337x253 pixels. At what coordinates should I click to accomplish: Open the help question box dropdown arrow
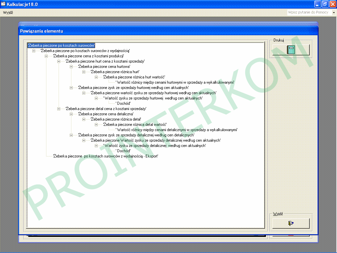[334, 13]
